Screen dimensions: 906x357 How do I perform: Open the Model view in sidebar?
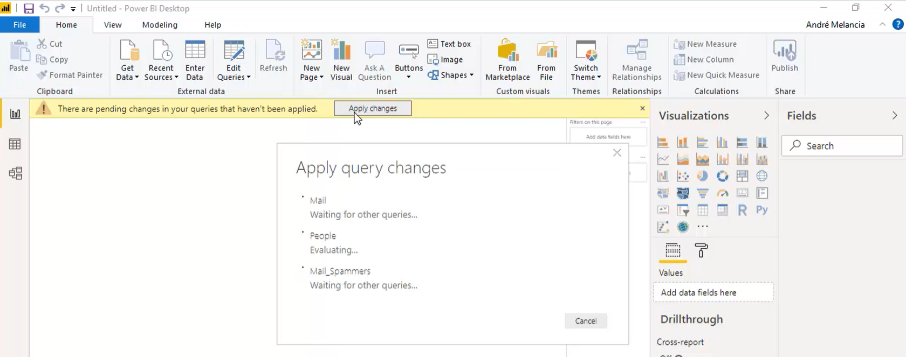coord(15,173)
